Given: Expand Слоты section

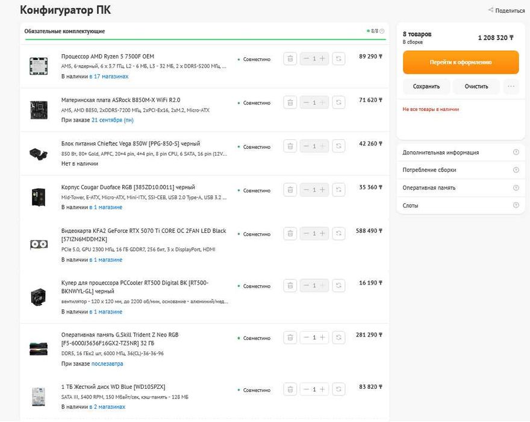Looking at the screenshot, I should [x=460, y=206].
